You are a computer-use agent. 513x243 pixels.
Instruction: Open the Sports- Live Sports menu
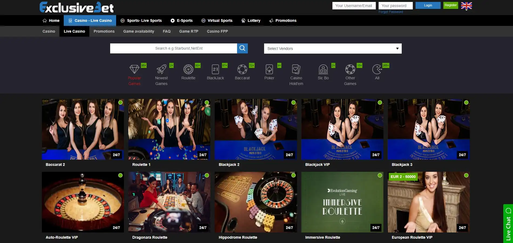[141, 20]
